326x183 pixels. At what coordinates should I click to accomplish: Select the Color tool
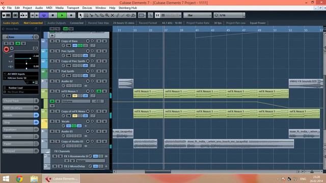pos(133,15)
